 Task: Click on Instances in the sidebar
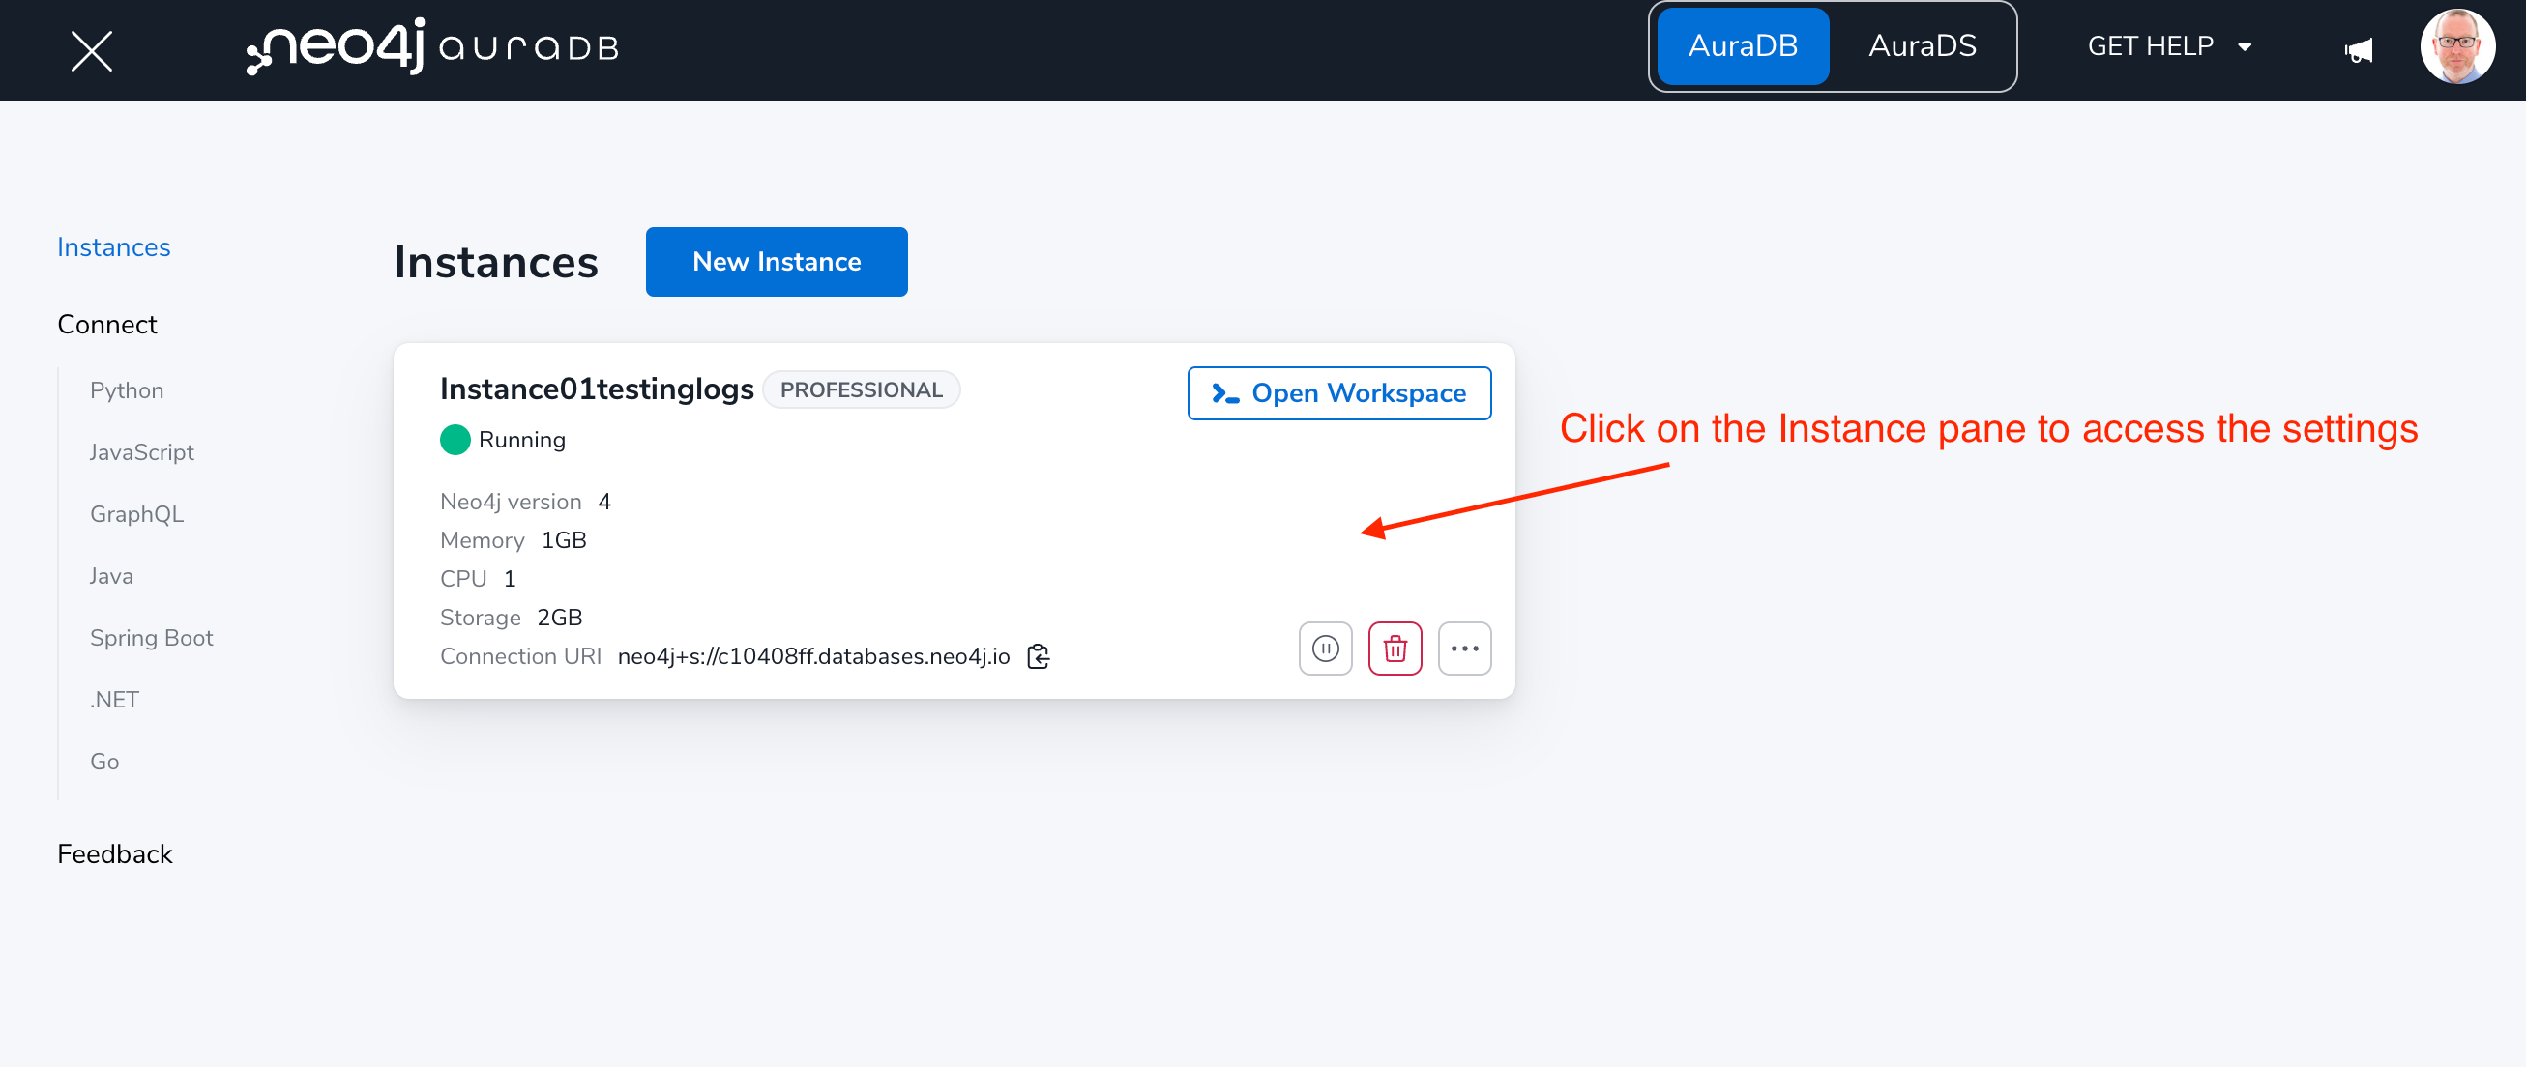[113, 246]
